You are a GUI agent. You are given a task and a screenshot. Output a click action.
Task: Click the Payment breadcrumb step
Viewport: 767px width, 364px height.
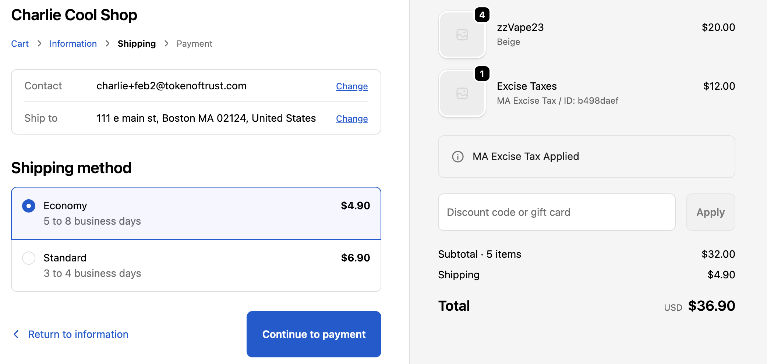[x=194, y=44]
